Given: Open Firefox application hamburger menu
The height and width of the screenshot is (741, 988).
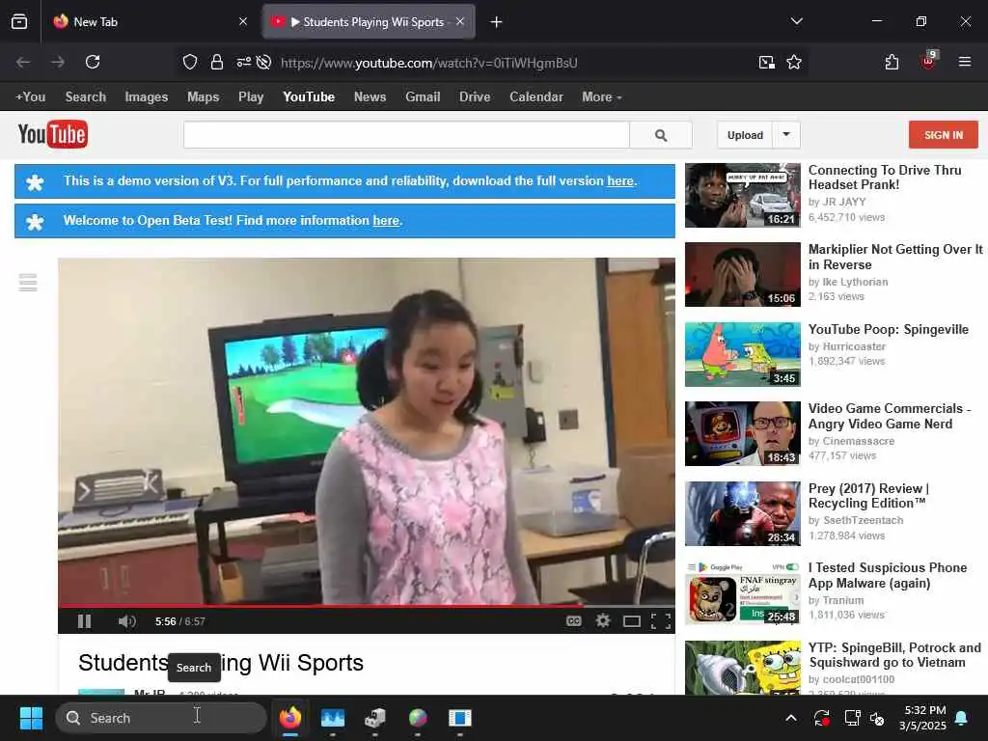Looking at the screenshot, I should (x=965, y=62).
